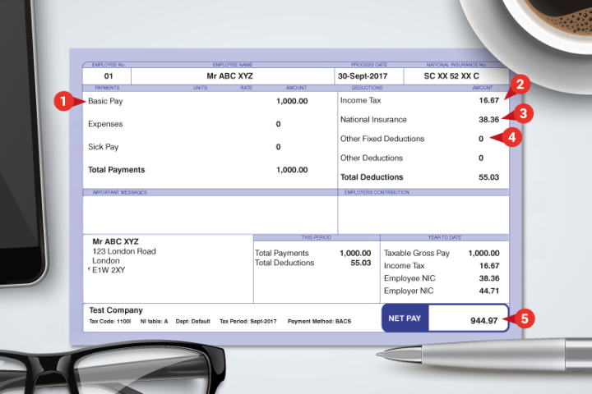Click the "Basic Pay" label

(105, 101)
